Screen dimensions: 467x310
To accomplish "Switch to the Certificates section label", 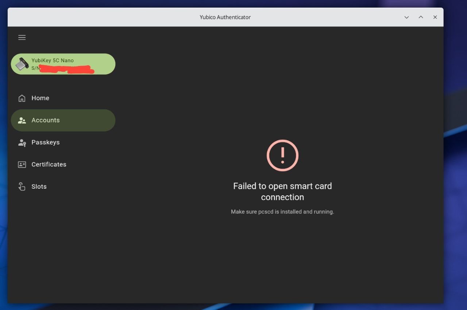I will click(49, 165).
